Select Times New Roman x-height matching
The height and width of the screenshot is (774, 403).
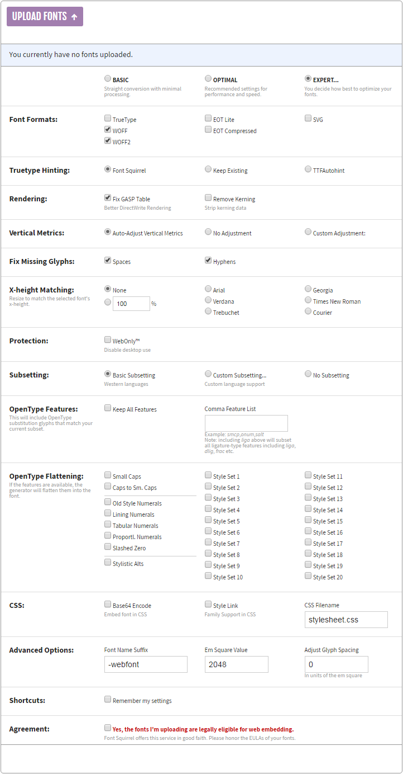click(x=308, y=300)
